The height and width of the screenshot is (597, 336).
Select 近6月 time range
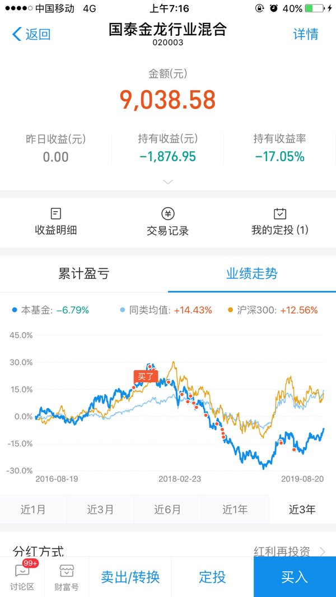[168, 510]
